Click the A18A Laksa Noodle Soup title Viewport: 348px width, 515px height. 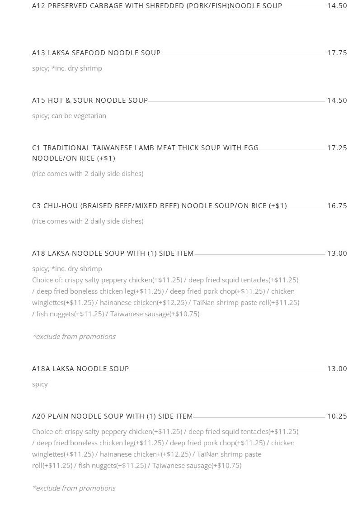pyautogui.click(x=80, y=369)
